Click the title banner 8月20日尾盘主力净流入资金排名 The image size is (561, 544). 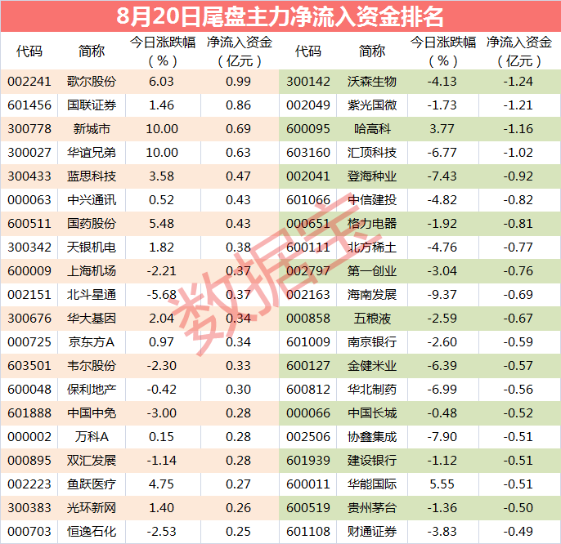280,16
